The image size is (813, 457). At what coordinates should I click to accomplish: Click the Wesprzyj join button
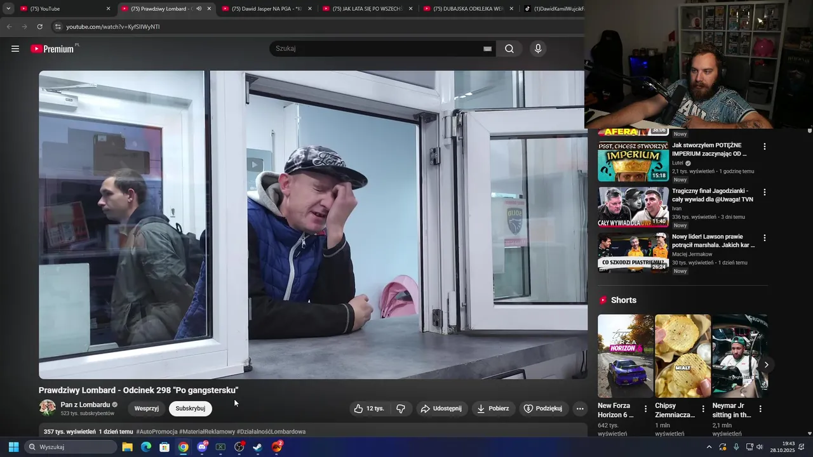147,409
